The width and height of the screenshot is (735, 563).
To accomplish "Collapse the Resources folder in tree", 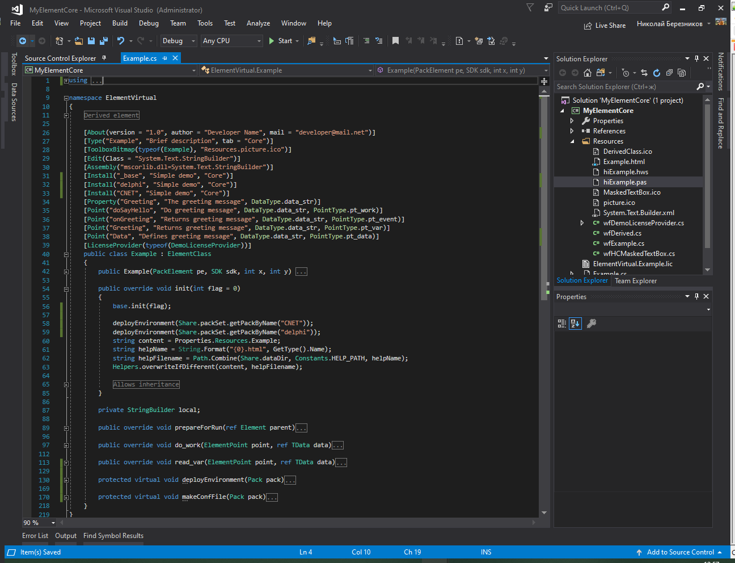I will point(572,141).
